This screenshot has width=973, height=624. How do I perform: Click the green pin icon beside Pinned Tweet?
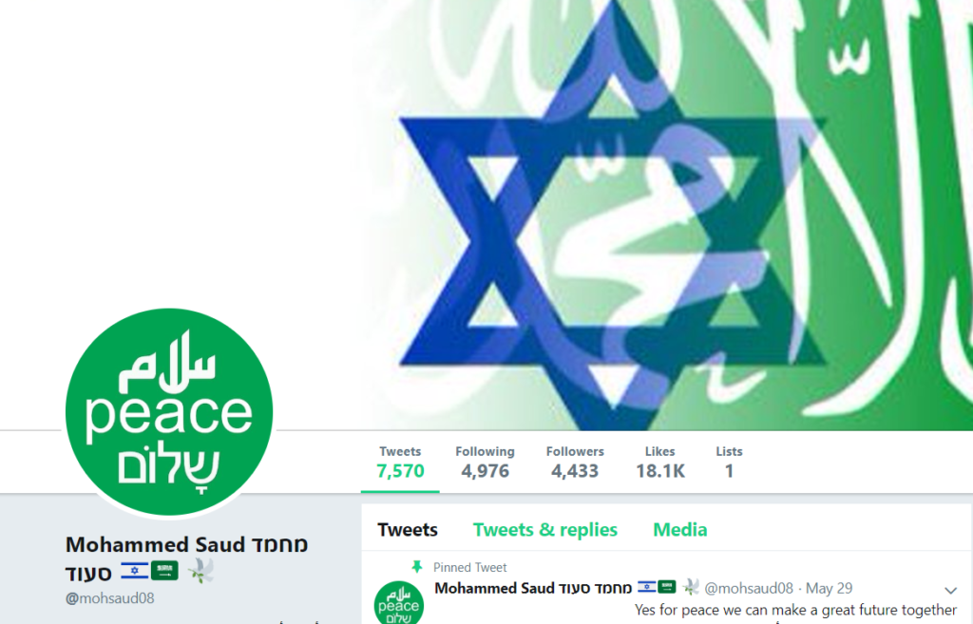417,566
